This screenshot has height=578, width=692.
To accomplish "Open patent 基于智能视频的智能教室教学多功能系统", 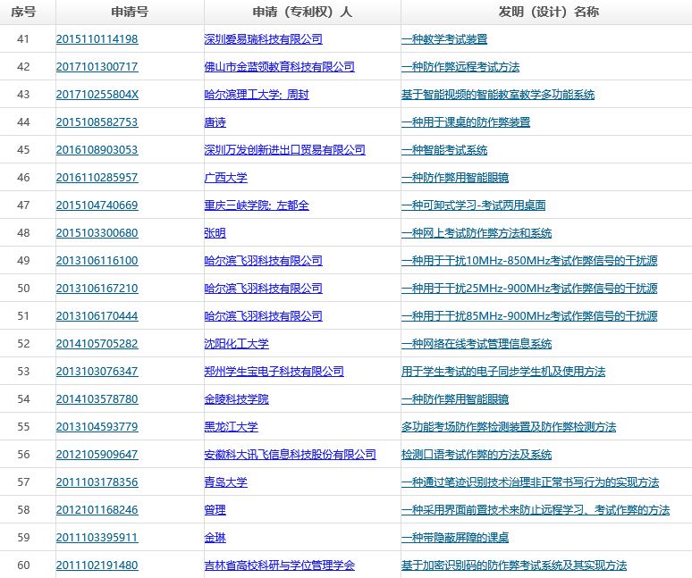I will [x=498, y=95].
